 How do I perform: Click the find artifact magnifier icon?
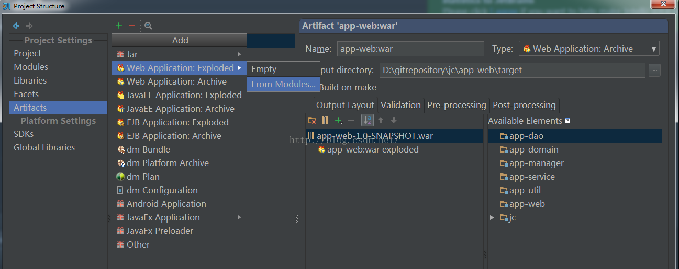point(148,26)
